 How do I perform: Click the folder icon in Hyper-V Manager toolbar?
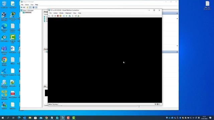point(27,7)
